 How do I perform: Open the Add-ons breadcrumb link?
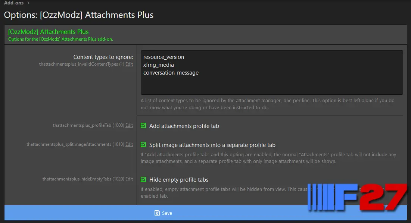[14, 3]
